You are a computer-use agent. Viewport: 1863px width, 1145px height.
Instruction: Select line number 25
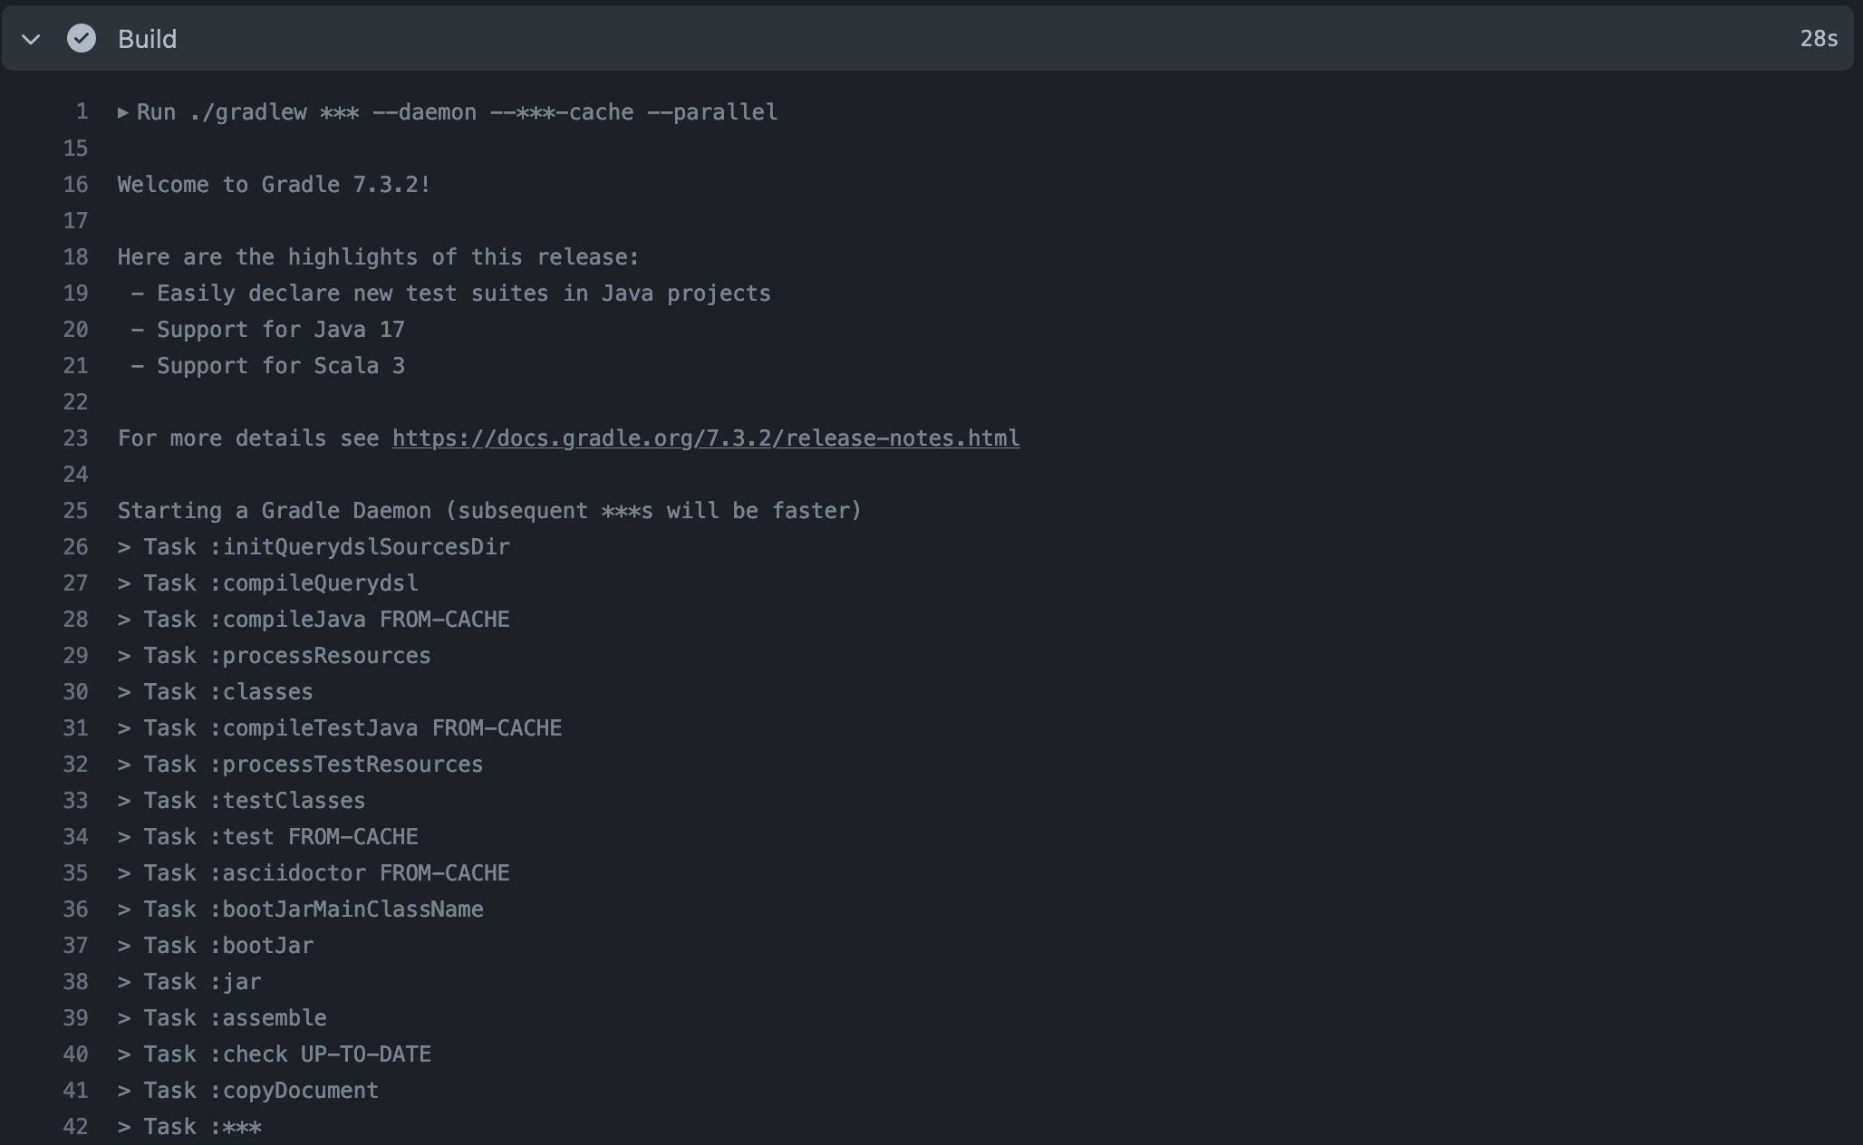point(75,511)
